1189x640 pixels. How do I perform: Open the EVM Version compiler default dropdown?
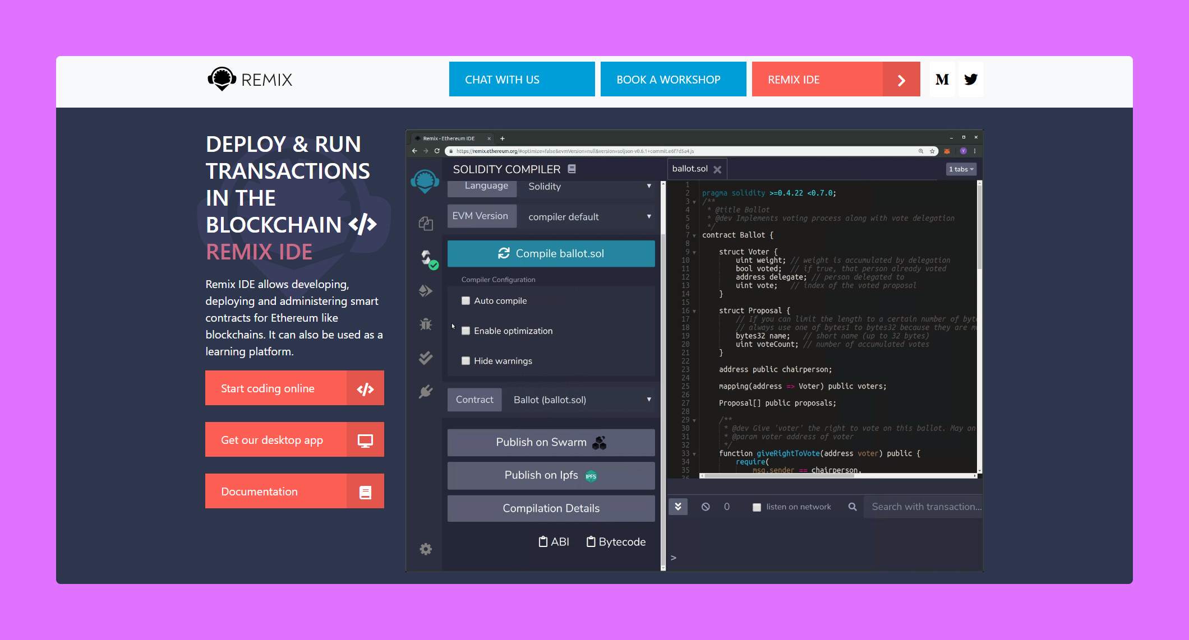tap(586, 216)
